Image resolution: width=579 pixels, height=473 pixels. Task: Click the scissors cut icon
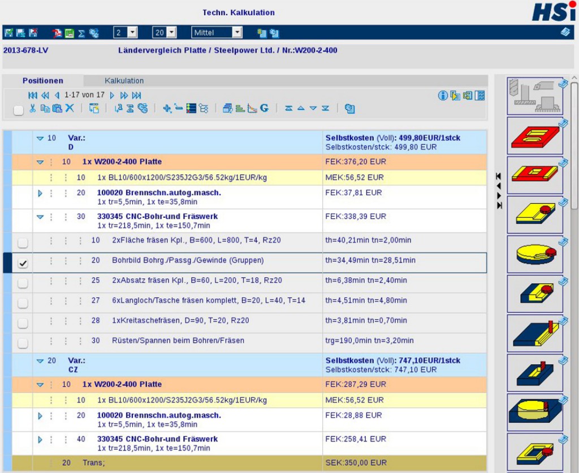click(32, 108)
